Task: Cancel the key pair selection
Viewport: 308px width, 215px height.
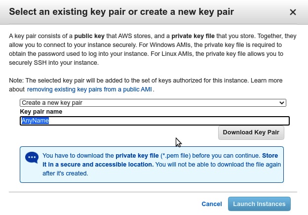Action: coord(212,204)
